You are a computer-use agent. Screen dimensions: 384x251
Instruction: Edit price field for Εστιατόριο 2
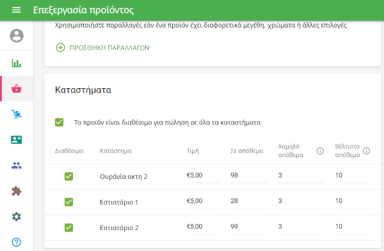[203, 227]
